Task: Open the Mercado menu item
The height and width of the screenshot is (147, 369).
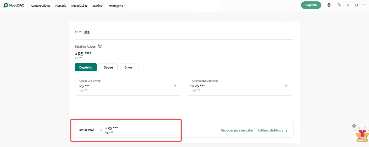Action: pos(61,6)
